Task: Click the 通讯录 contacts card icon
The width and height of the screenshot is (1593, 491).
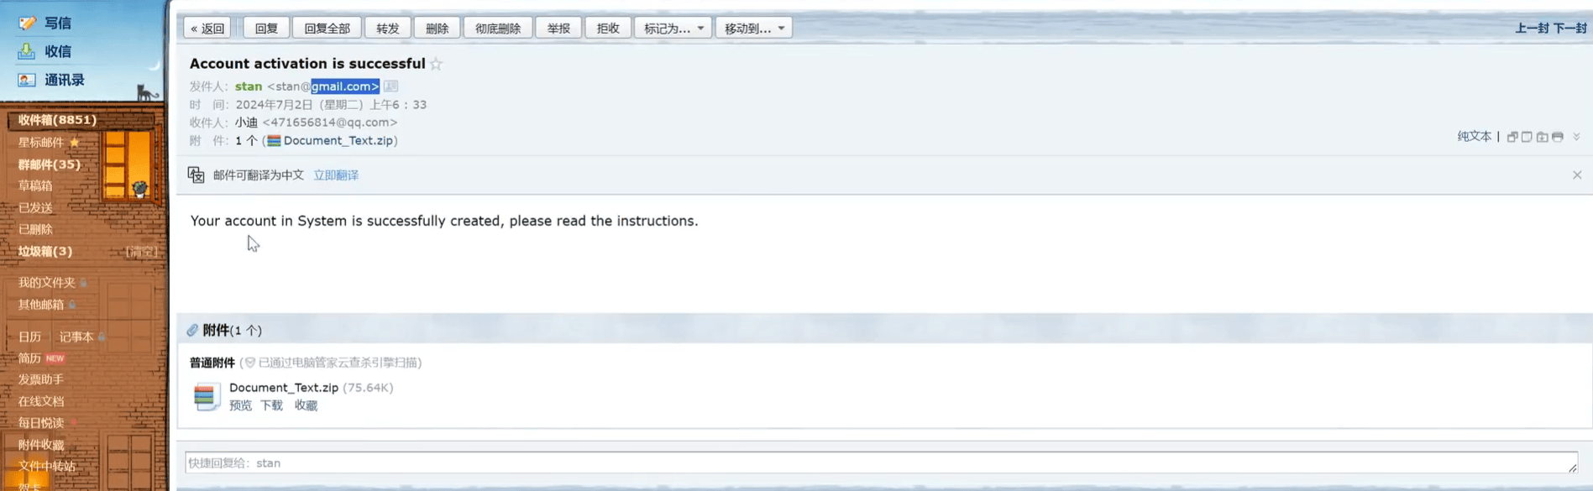Action: tap(27, 80)
